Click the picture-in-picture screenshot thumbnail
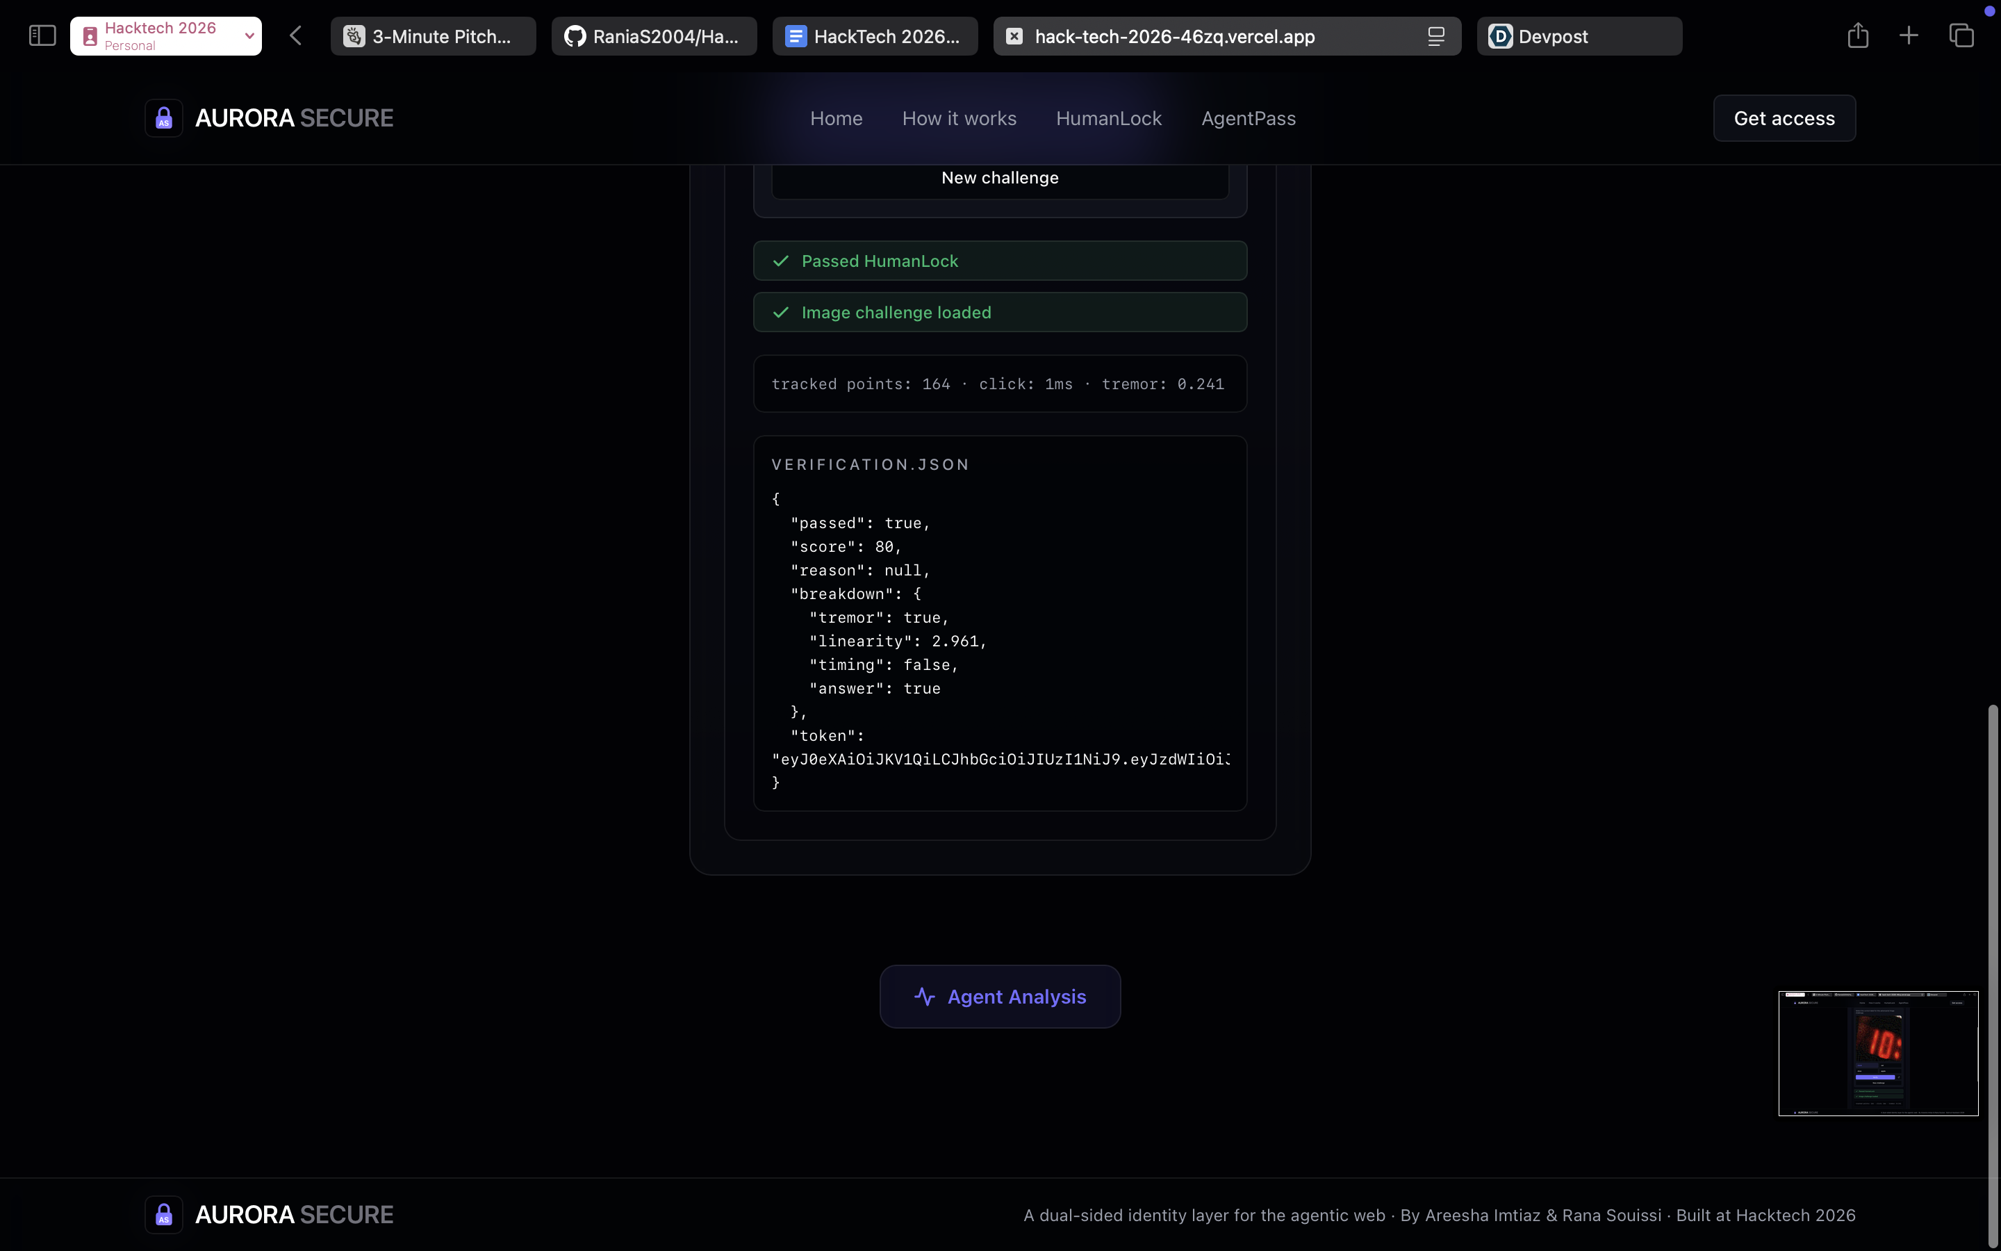Viewport: 2001px width, 1251px height. 1878,1052
